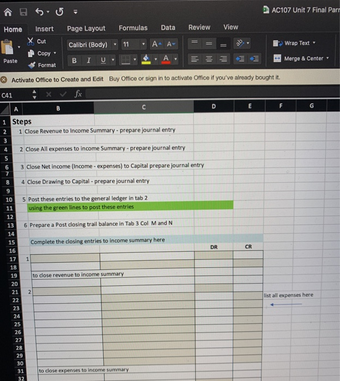The image size is (340, 381).
Task: Open the font color picker arrow
Action: (175, 59)
